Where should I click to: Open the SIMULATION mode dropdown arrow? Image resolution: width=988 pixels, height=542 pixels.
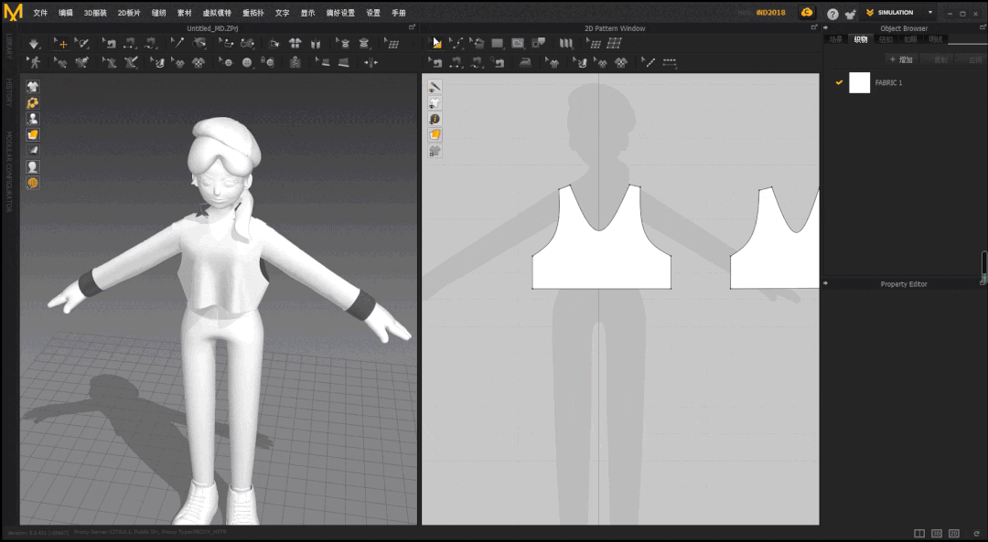click(930, 13)
